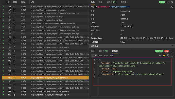Click the JSON braces icon on row 116
The height and width of the screenshot is (99, 175).
pyautogui.click(x=14, y=81)
